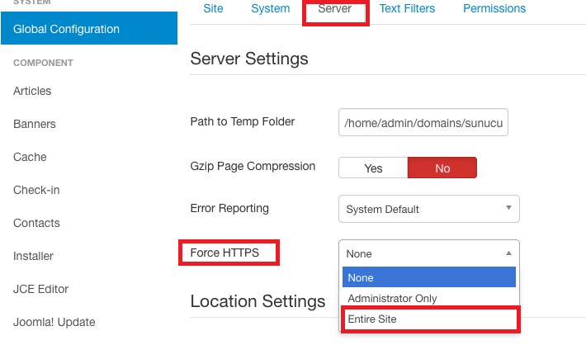Click the Error Reporting label

(229, 208)
